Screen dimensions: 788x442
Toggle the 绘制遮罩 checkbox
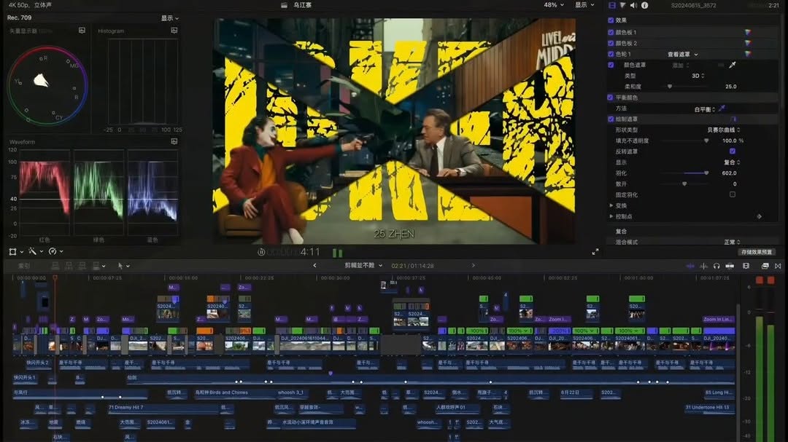click(x=611, y=119)
